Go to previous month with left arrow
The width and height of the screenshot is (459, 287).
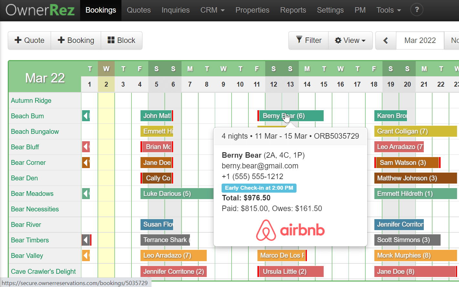pyautogui.click(x=386, y=40)
